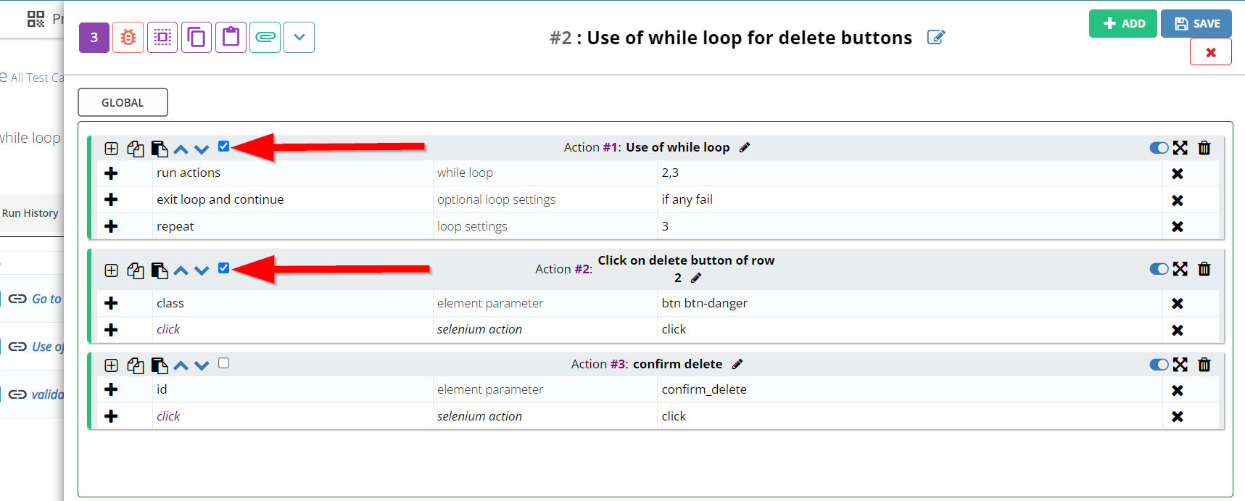
Task: Click the red bug debug icon
Action: point(128,38)
